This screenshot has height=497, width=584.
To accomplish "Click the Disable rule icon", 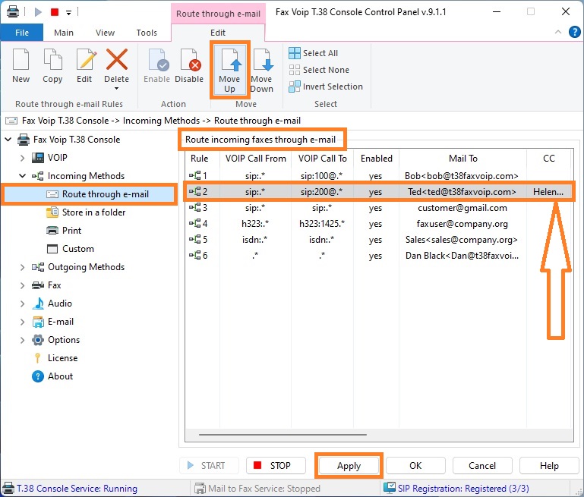I will [190, 59].
